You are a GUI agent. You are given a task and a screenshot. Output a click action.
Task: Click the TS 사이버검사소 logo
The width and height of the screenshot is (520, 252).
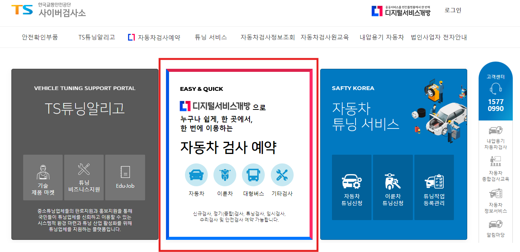click(x=49, y=10)
